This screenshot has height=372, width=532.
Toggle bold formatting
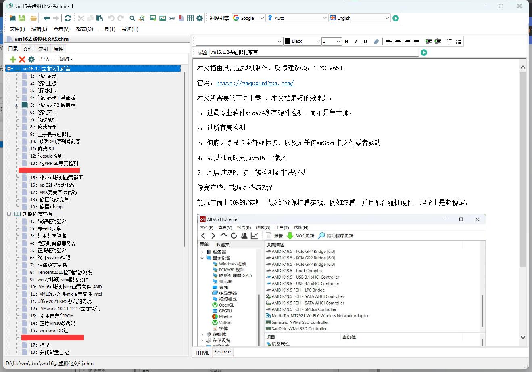[346, 41]
